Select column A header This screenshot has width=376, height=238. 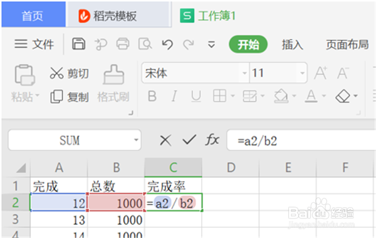[59, 167]
